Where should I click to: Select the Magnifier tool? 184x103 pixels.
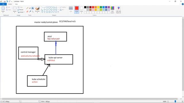pyautogui.click(x=32, y=11)
